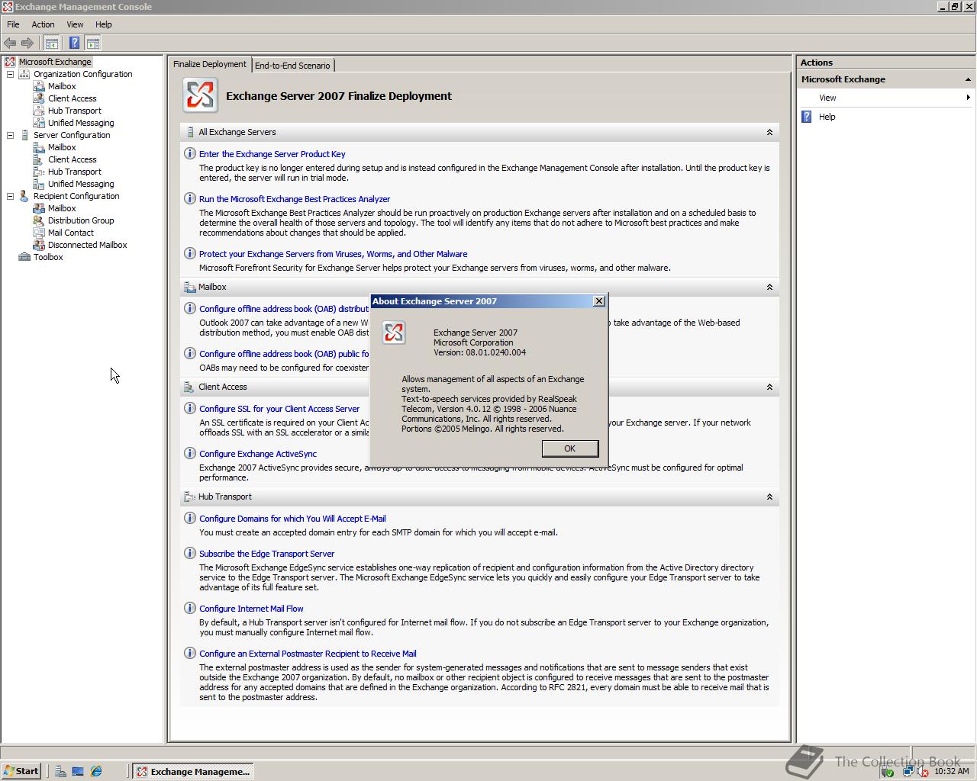Open Run the Microsoft Exchange Best Practices Analyzer
The image size is (977, 781).
295,199
